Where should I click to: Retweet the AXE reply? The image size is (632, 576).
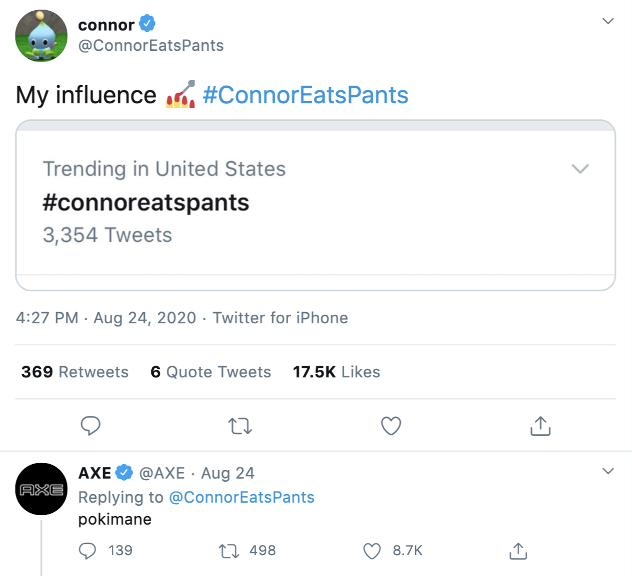(230, 551)
